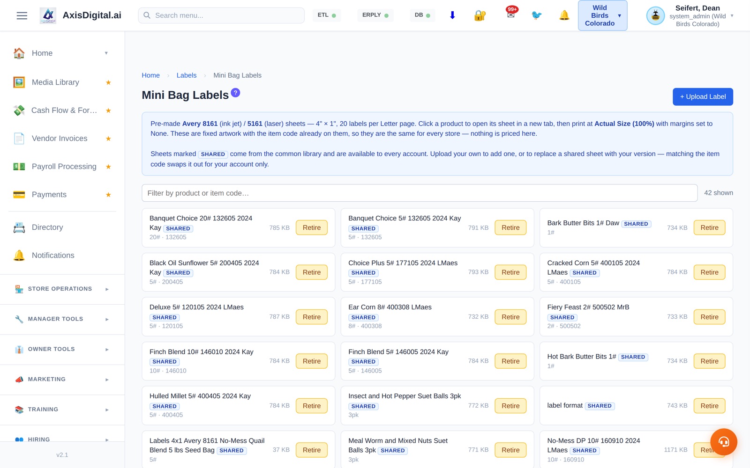The width and height of the screenshot is (750, 468).
Task: Click the AxisDigital.ai logo icon
Action: coord(48,15)
